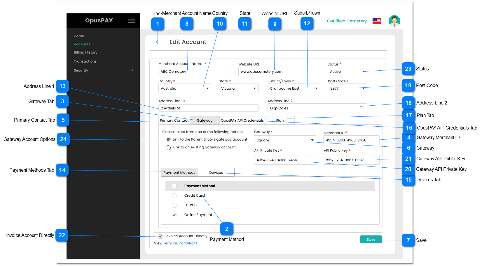Expand the Status dropdown
The height and width of the screenshot is (266, 482).
coord(363,72)
